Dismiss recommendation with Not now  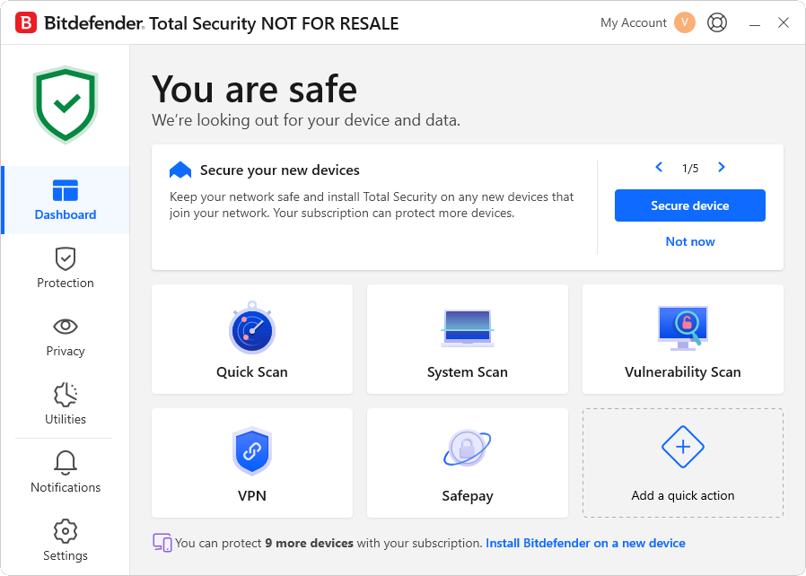coord(690,241)
